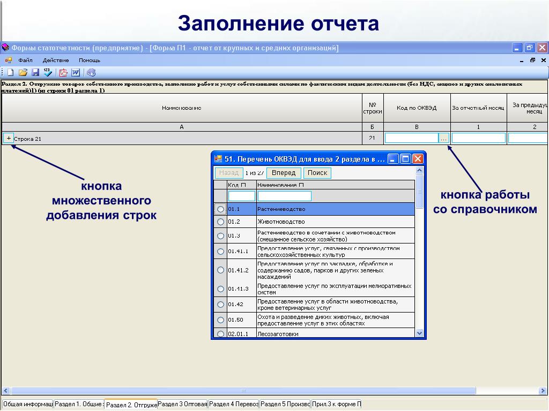The width and height of the screenshot is (549, 411).
Task: Switch to the Раздел 3 Оптовая tab
Action: click(x=182, y=404)
